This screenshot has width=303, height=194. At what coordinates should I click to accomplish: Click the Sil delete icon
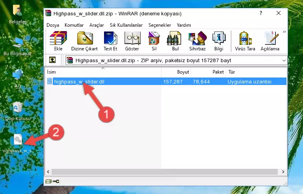point(154,41)
